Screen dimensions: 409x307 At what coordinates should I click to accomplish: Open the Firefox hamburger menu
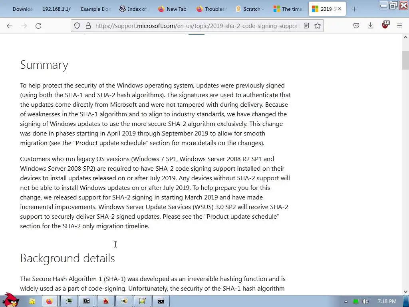[x=399, y=26]
